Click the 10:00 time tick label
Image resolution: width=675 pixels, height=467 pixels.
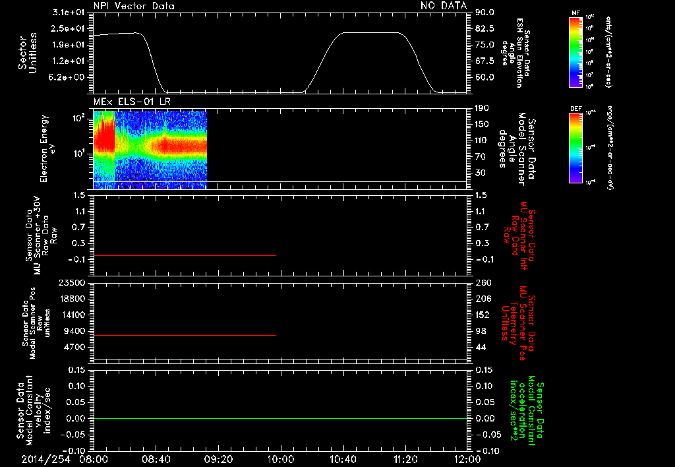281,459
